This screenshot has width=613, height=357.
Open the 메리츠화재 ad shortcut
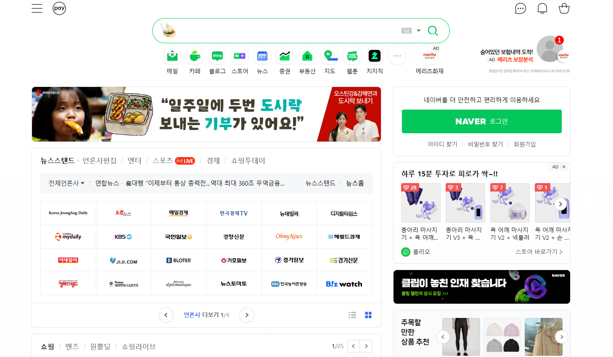coord(430,61)
